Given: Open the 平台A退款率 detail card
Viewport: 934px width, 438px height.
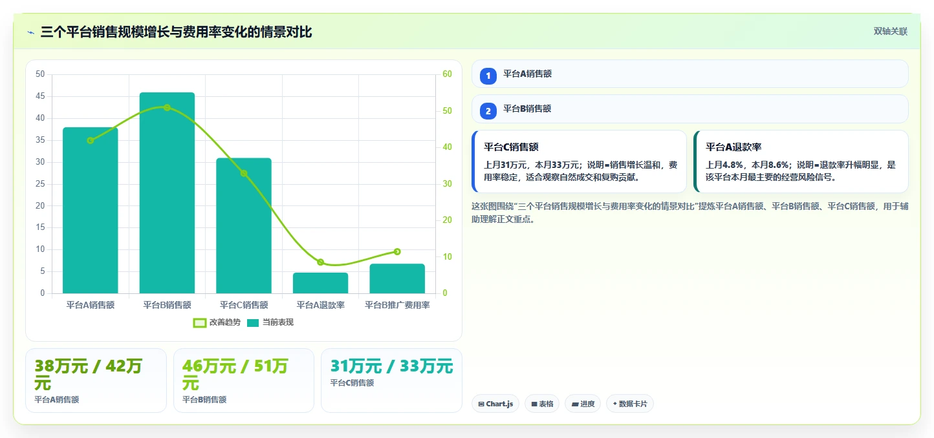Looking at the screenshot, I should [x=801, y=162].
